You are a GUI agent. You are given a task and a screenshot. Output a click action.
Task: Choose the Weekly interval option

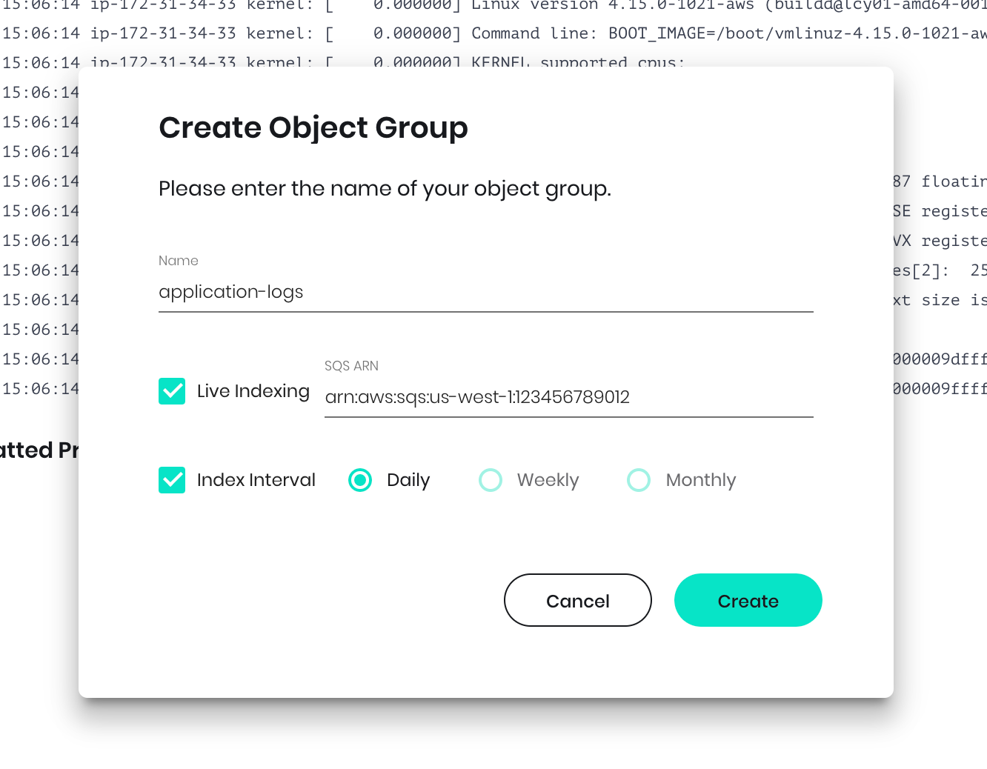click(491, 480)
